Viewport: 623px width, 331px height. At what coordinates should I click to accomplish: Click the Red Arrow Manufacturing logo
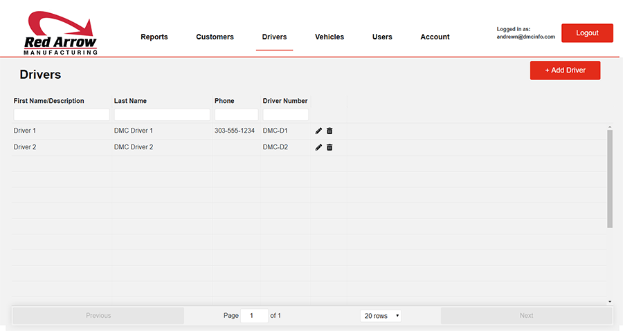[61, 33]
